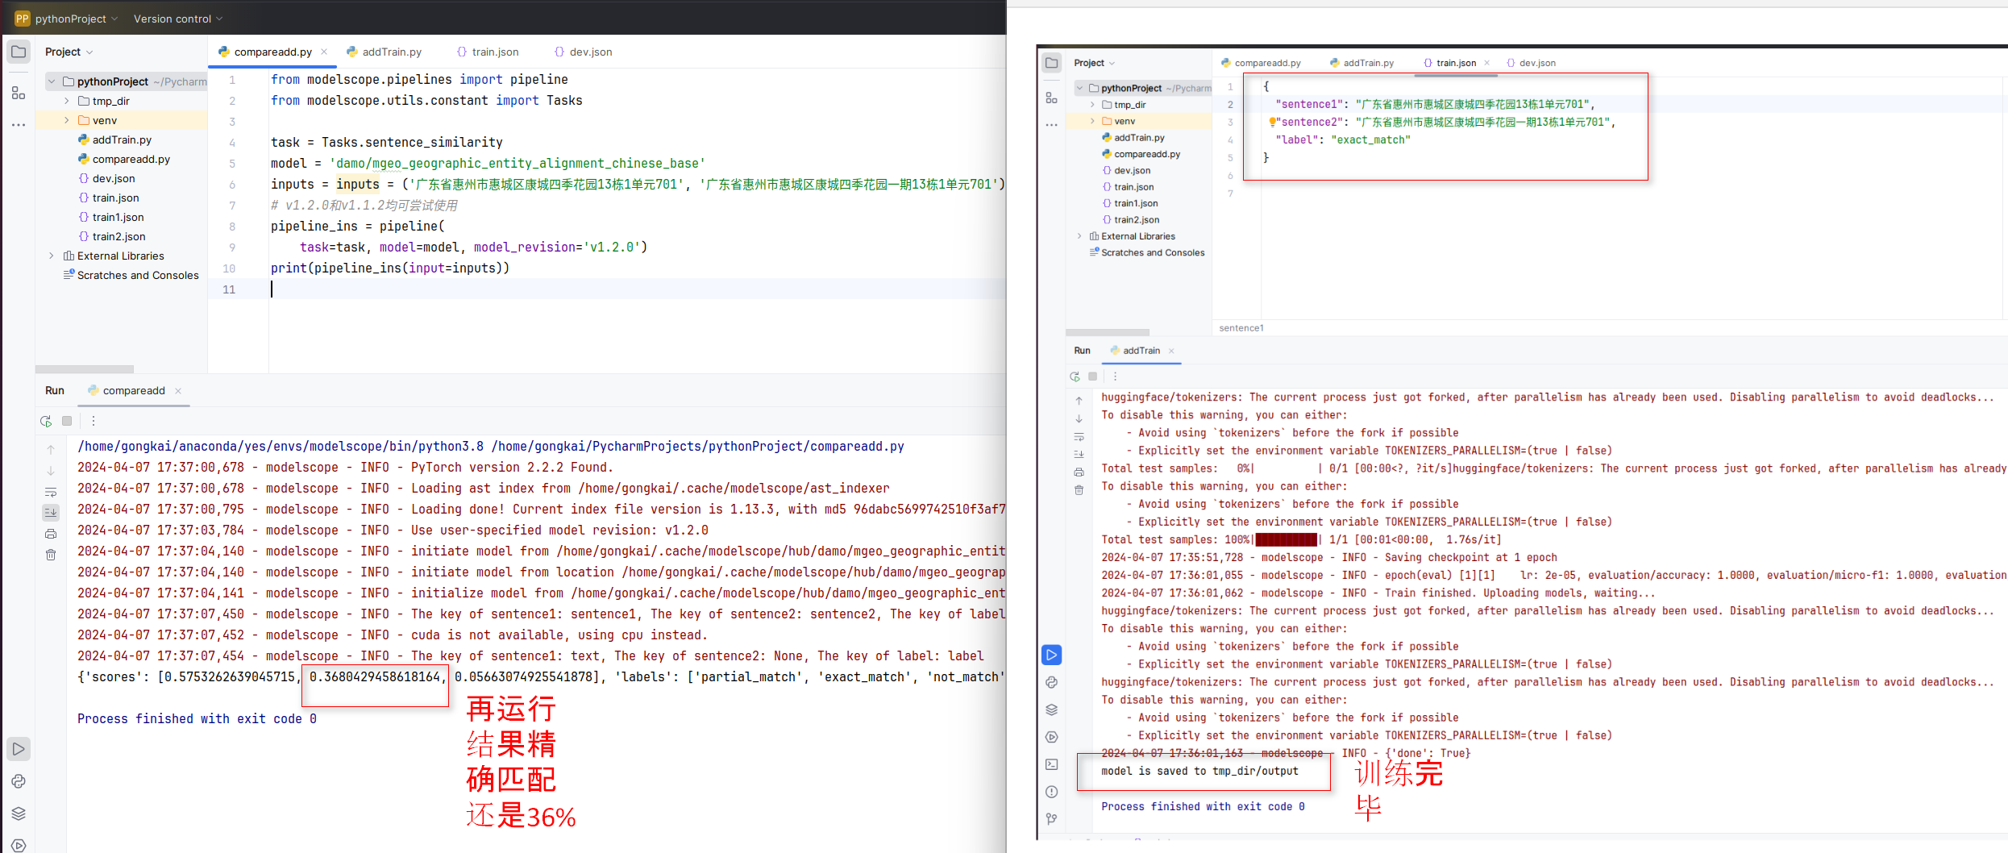Viewport: 2008px width, 853px height.
Task: Click intention bulb beside sentence2 in train.json
Action: 1272,123
